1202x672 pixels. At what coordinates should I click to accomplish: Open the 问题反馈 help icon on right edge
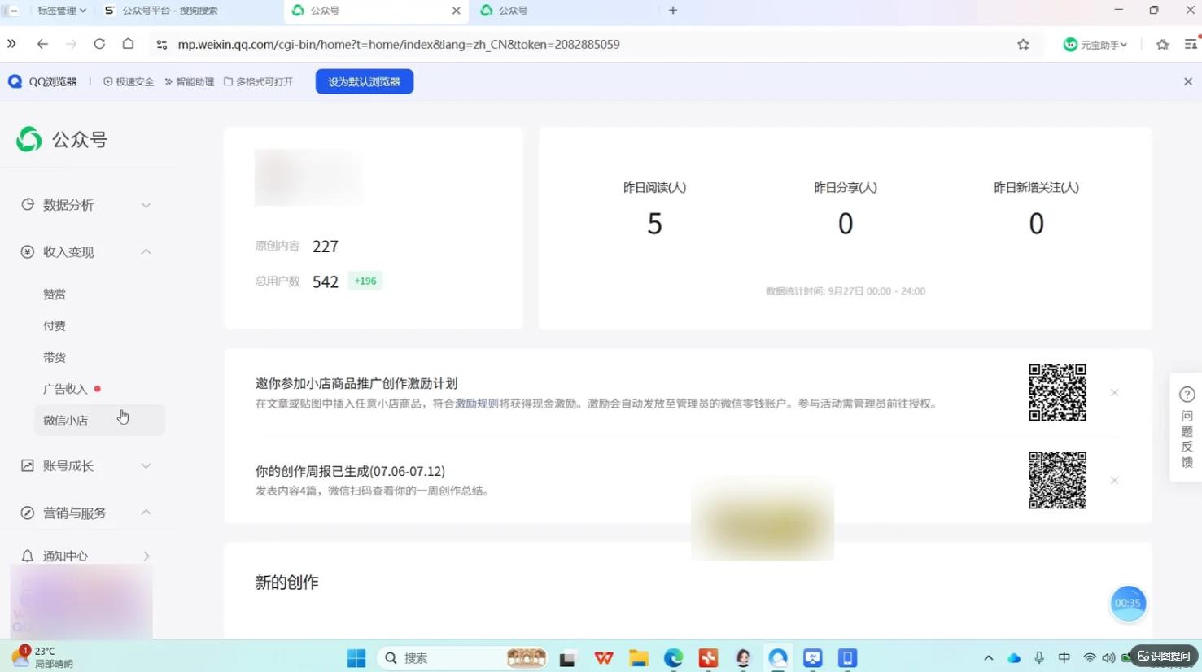point(1187,395)
